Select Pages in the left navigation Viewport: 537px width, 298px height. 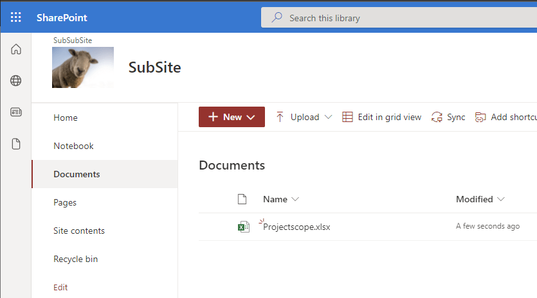click(65, 202)
